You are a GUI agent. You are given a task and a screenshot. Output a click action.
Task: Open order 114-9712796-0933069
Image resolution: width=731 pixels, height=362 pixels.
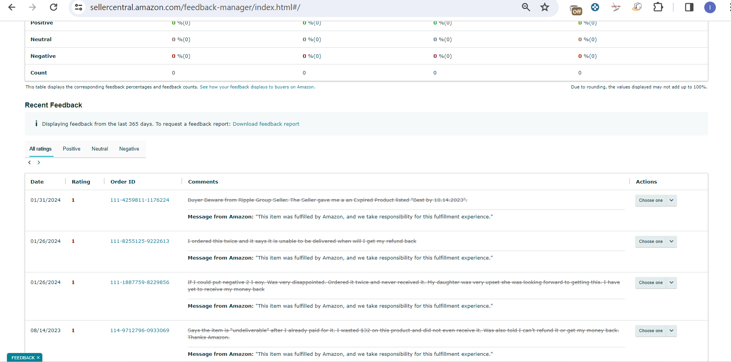[x=140, y=331]
